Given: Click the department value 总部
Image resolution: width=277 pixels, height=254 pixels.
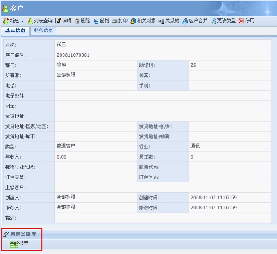Looking at the screenshot, I should coord(61,64).
